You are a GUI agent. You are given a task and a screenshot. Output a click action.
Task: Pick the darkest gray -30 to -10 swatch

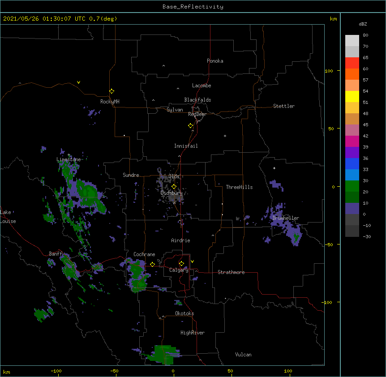352,231
